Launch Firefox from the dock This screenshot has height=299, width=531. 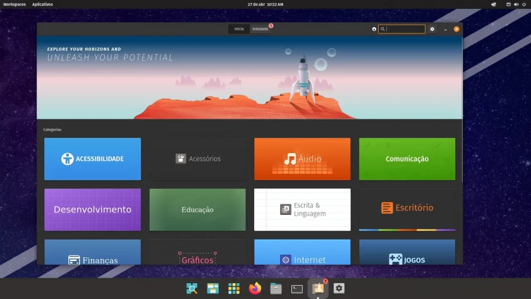[x=255, y=288]
